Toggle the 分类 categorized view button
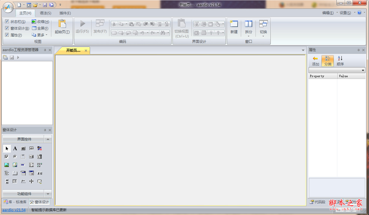This screenshot has height=215, width=369. pyautogui.click(x=328, y=61)
